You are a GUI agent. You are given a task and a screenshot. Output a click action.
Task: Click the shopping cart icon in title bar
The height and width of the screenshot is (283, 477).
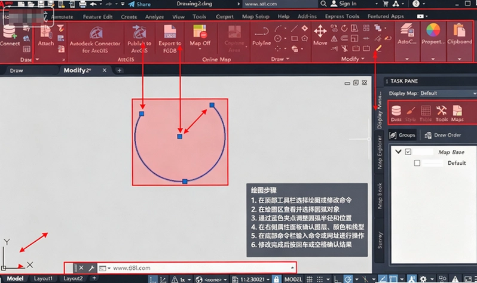386,4
